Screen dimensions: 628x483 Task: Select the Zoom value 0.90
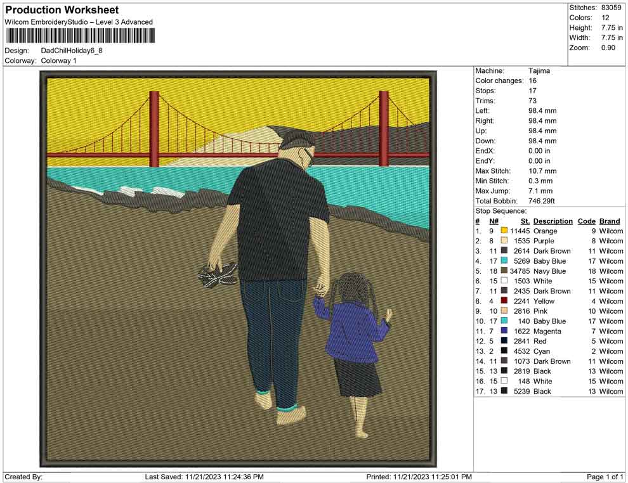click(608, 48)
